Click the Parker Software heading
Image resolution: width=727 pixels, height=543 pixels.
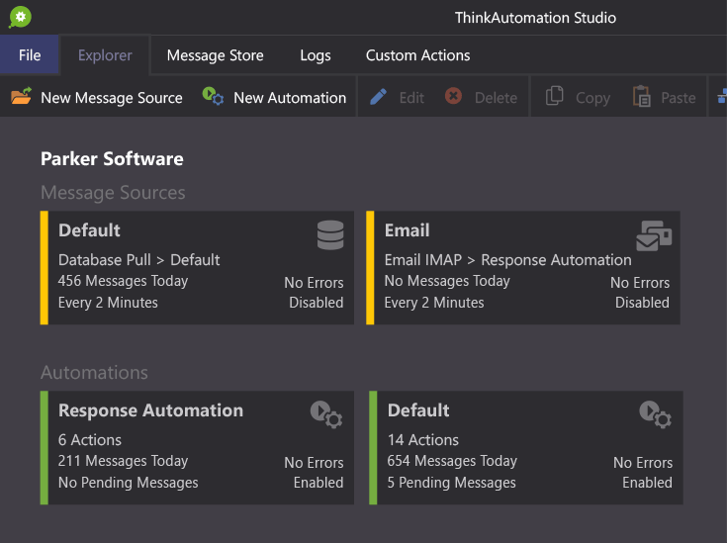tap(112, 158)
